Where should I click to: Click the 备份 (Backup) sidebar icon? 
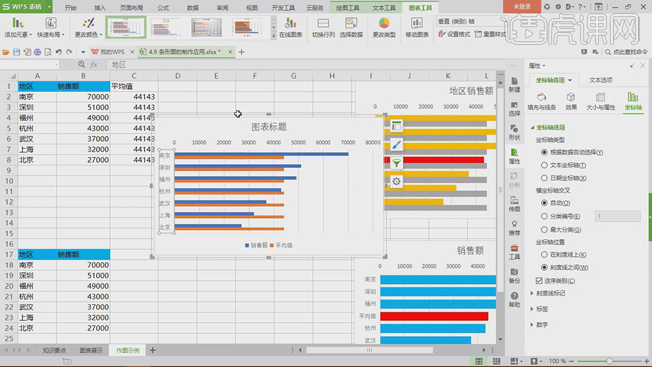(x=514, y=275)
